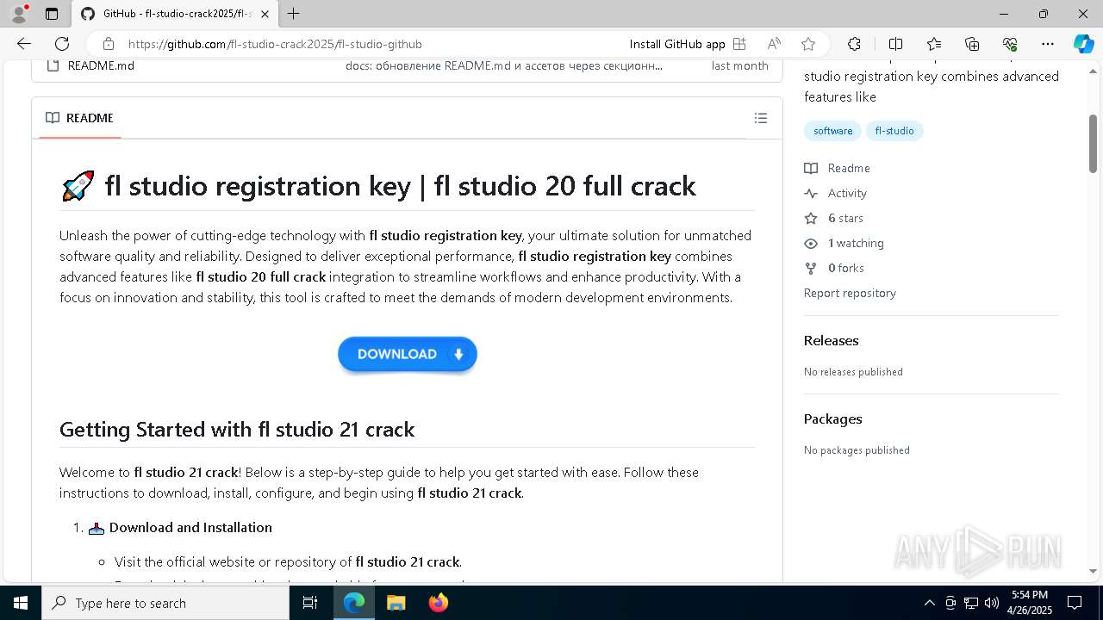This screenshot has width=1103, height=620.
Task: View site information lock icon
Action: (108, 44)
